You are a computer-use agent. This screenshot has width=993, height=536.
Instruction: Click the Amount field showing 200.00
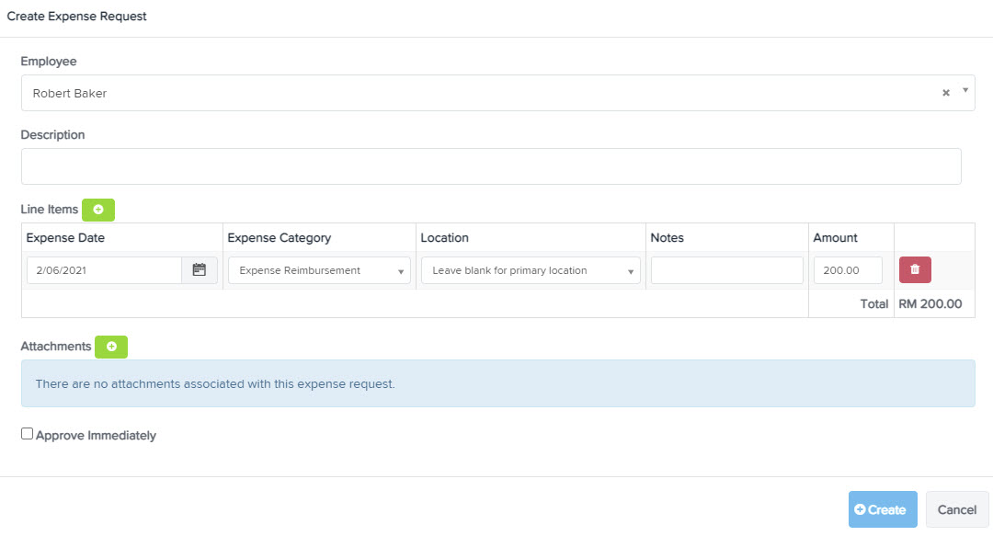pyautogui.click(x=848, y=270)
